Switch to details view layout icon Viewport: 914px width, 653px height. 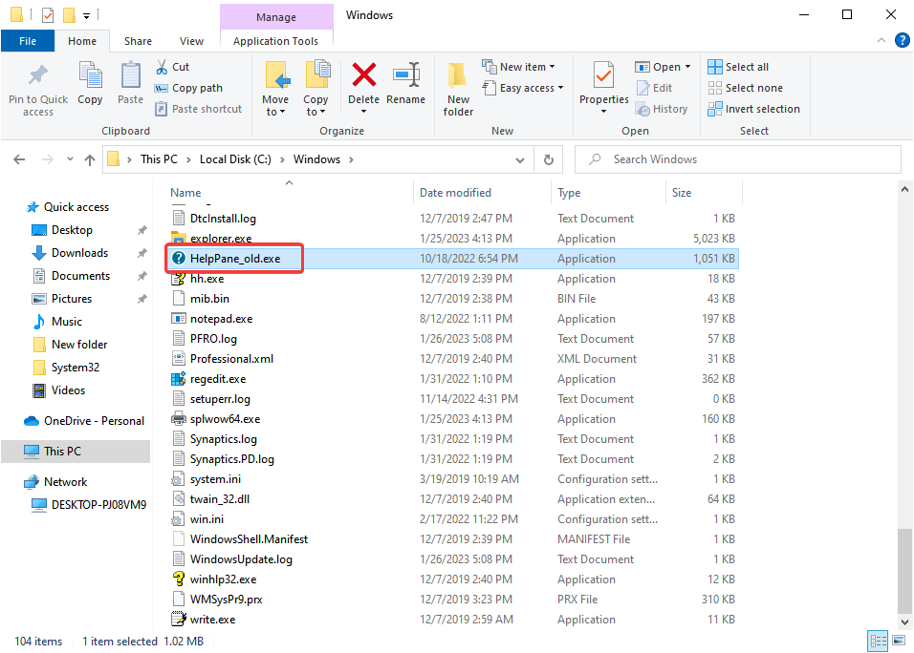[879, 641]
